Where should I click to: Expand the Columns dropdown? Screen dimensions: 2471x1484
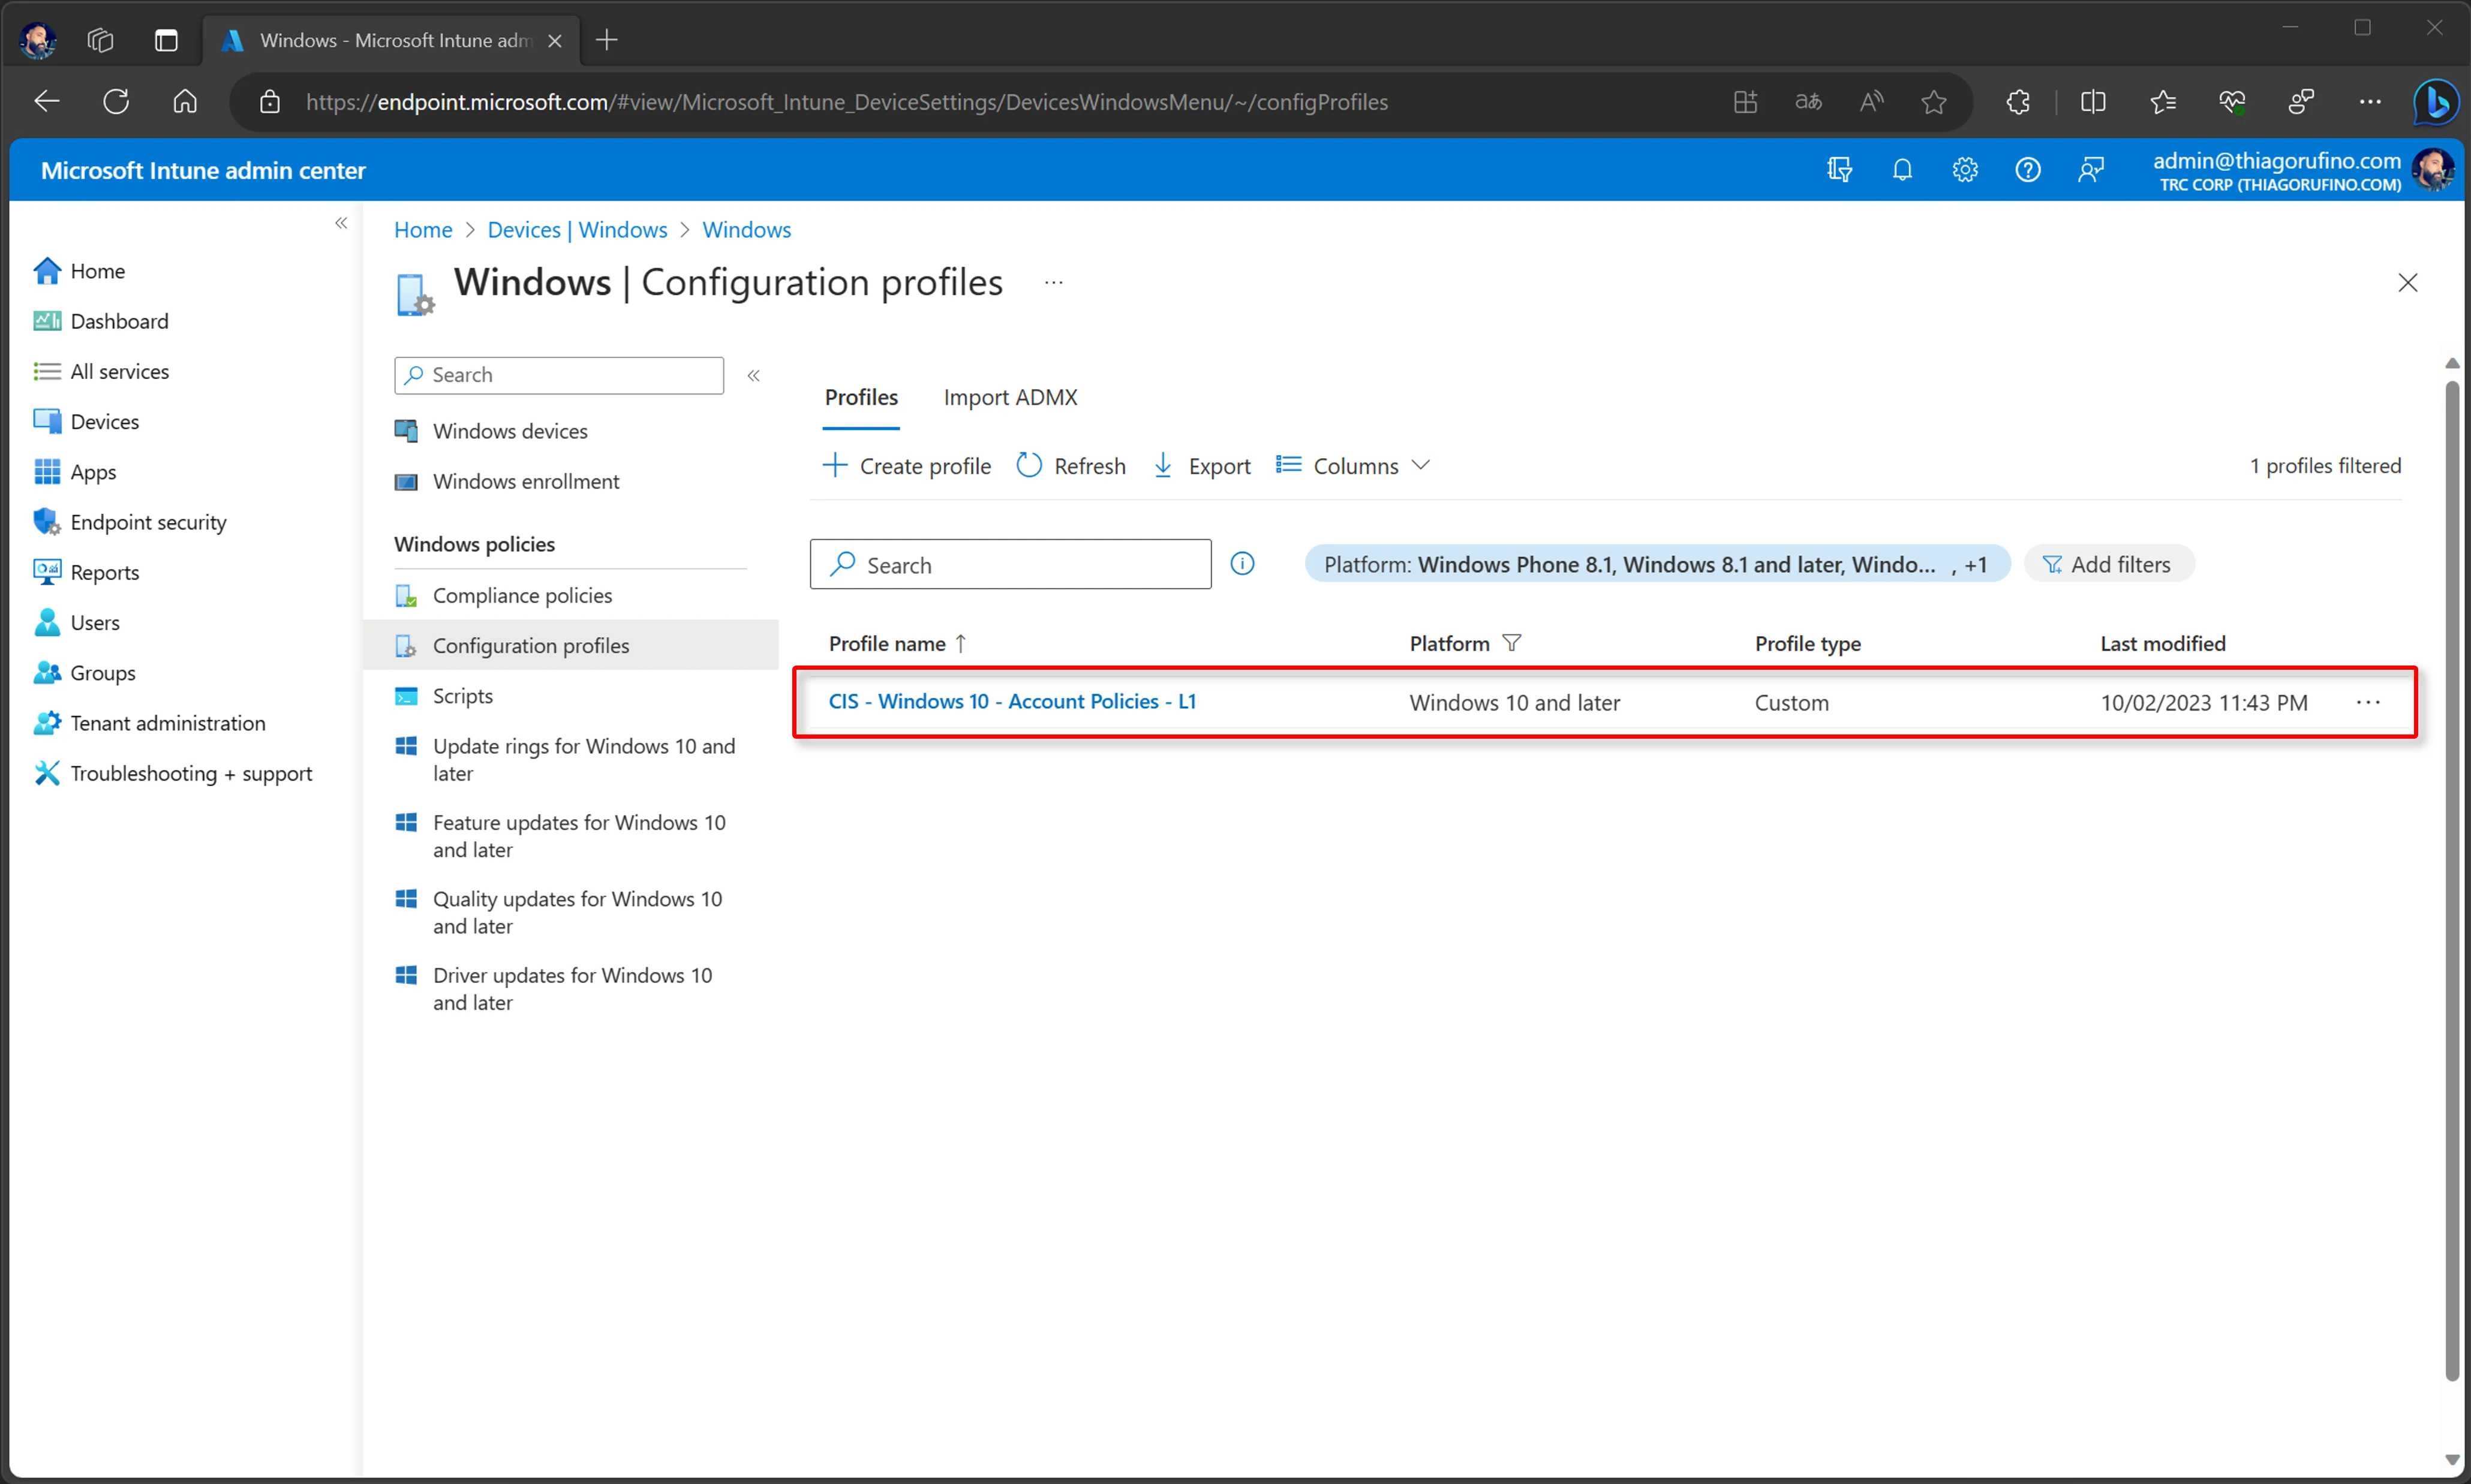[x=1352, y=466]
